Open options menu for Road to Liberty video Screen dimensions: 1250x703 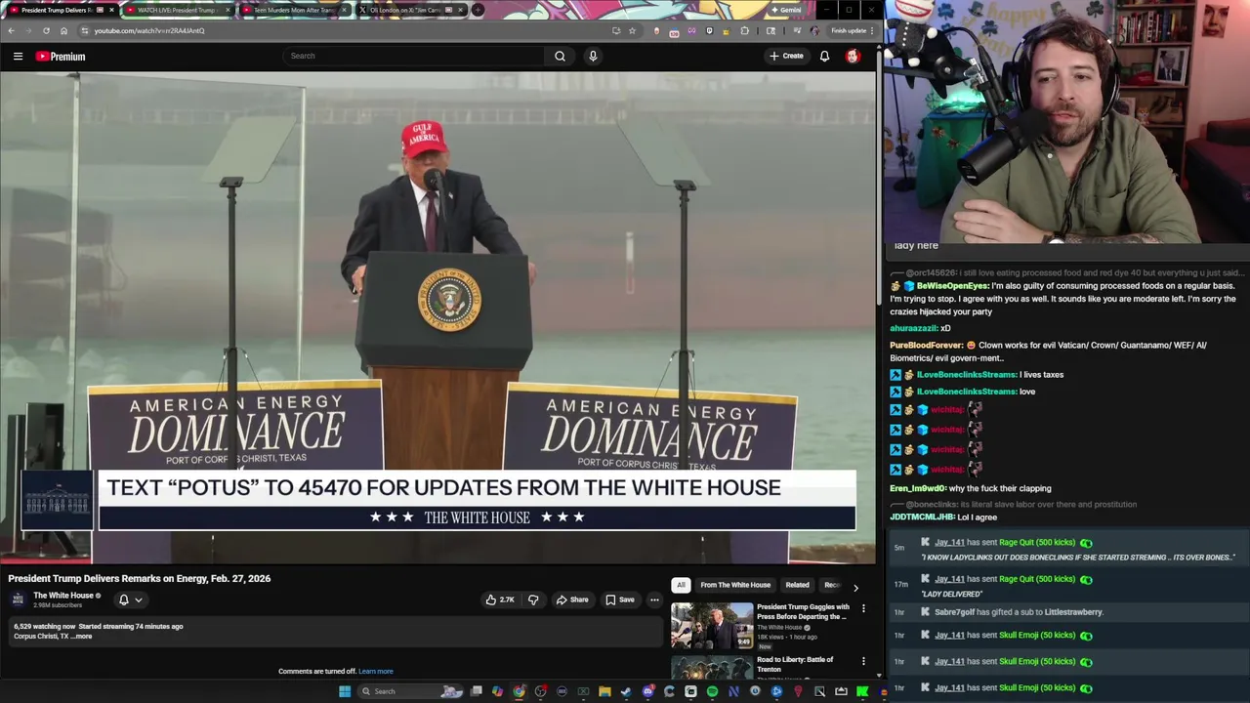pos(863,661)
